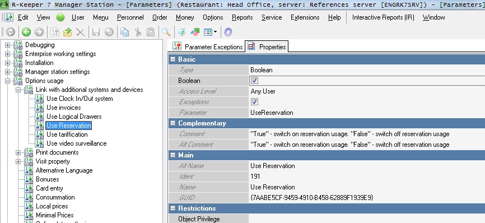Click the refresh toolbar icon
Screen dimensions: 485x223
click(11, 32)
